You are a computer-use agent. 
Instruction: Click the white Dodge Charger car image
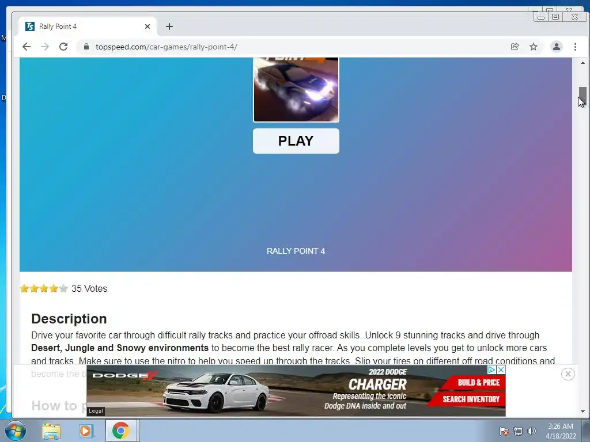(x=215, y=393)
